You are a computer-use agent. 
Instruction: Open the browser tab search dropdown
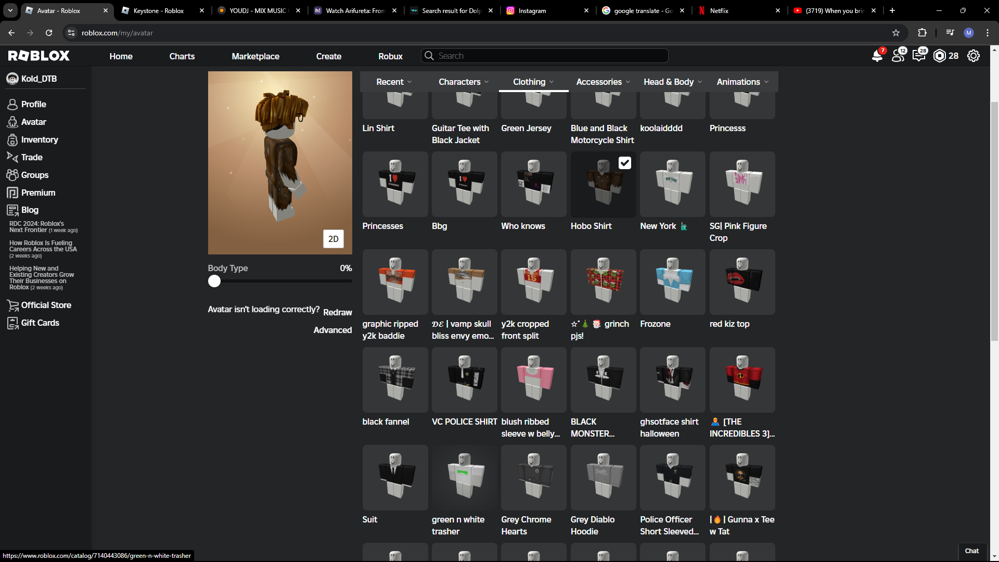pyautogui.click(x=10, y=10)
